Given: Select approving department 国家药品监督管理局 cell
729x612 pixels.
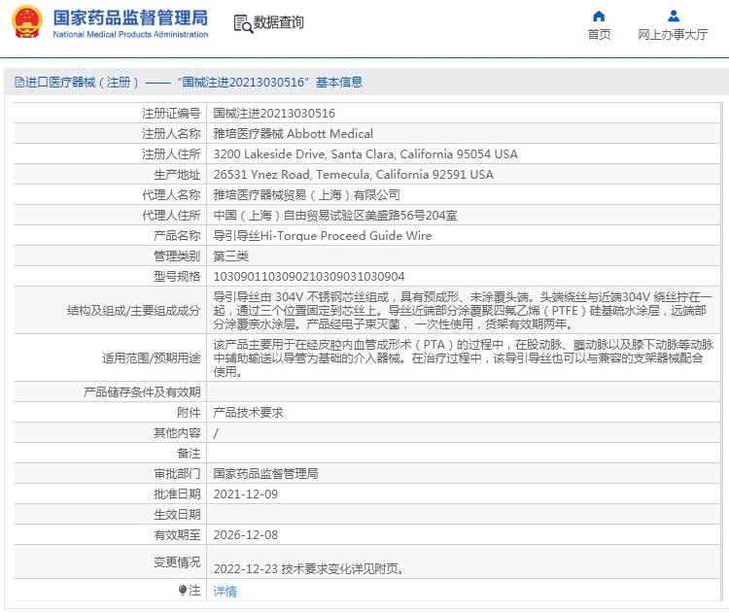Looking at the screenshot, I should [x=265, y=474].
